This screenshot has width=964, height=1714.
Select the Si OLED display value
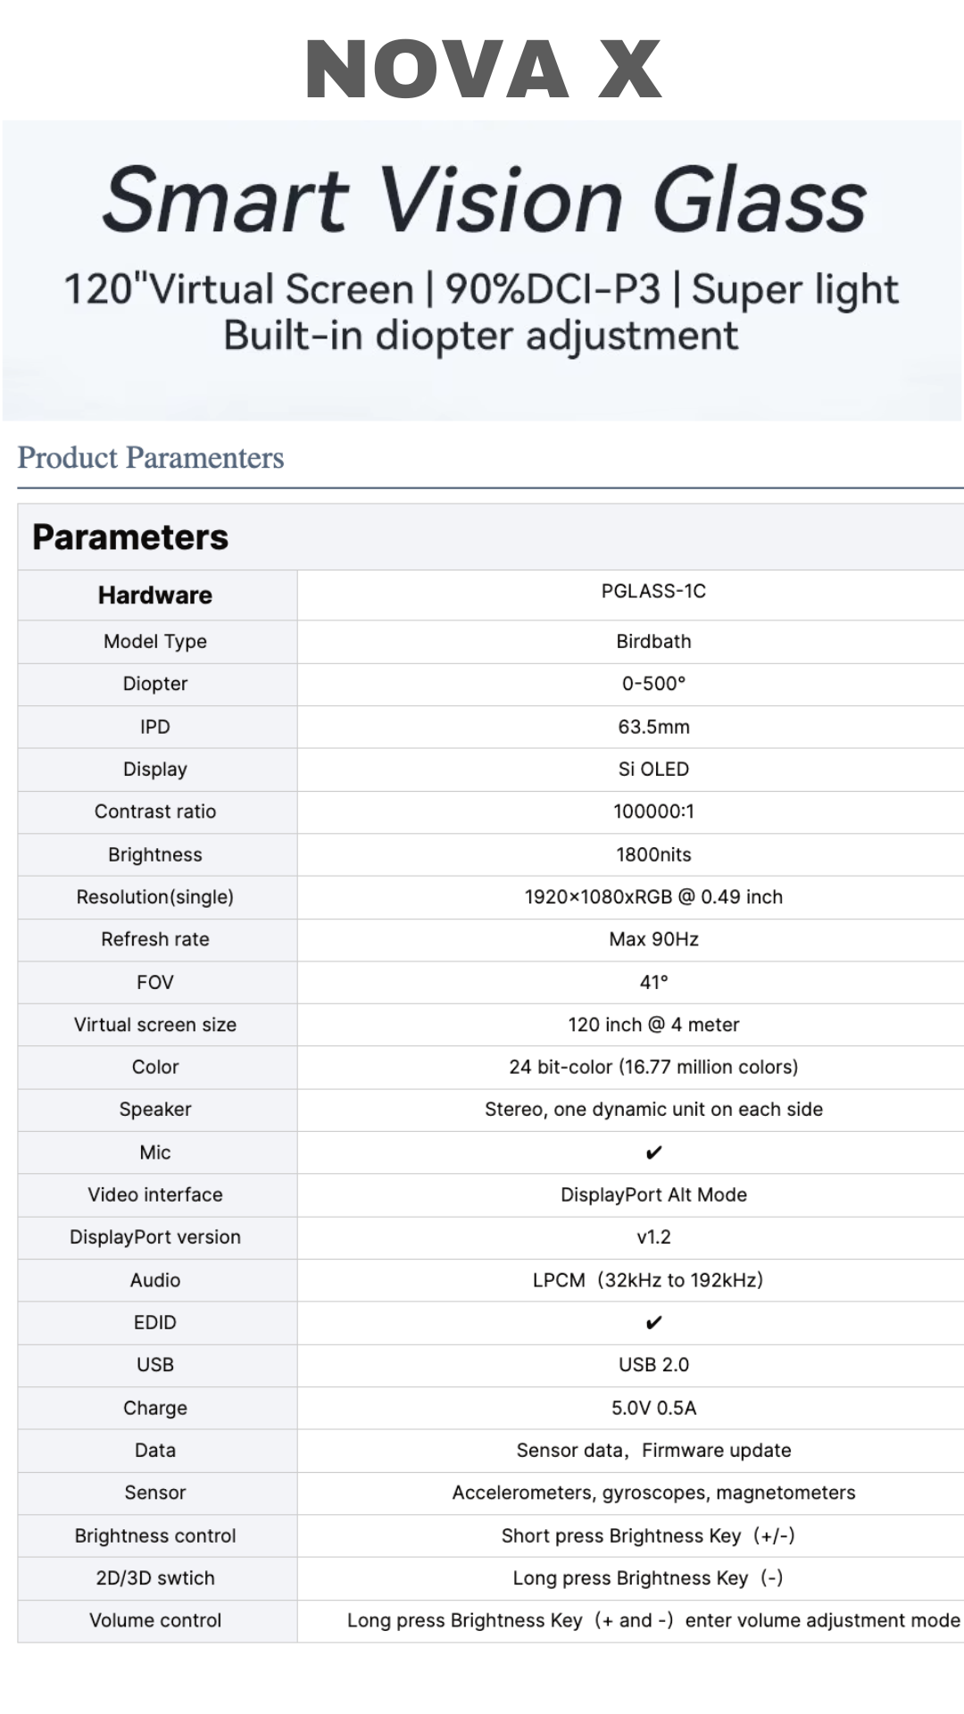pyautogui.click(x=653, y=770)
